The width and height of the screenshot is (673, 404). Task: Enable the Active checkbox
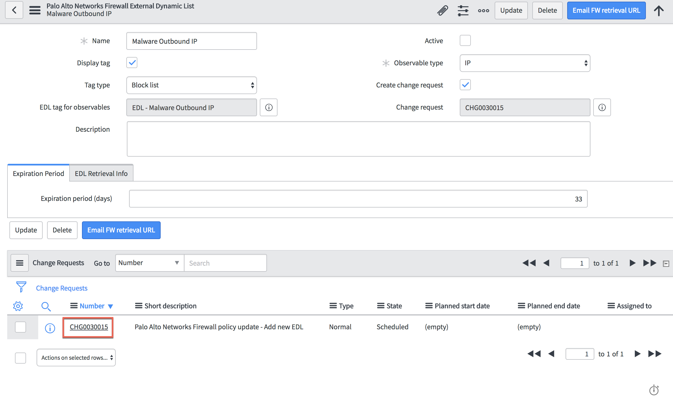[465, 40]
